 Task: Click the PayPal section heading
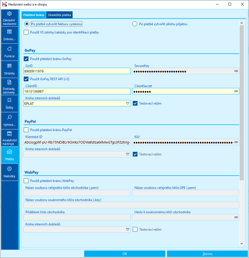coord(30,121)
